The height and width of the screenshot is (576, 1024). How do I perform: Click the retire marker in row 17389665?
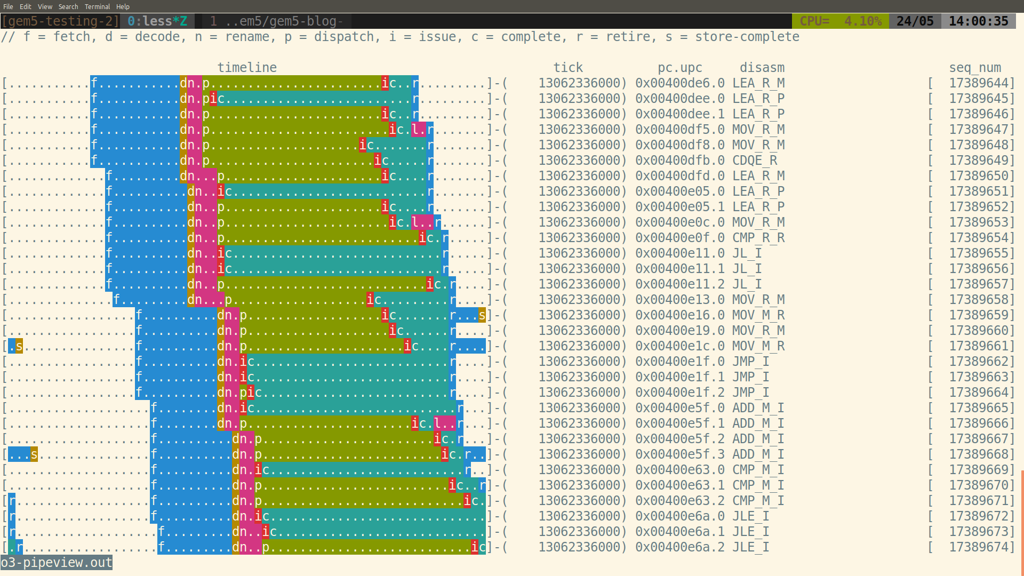460,408
